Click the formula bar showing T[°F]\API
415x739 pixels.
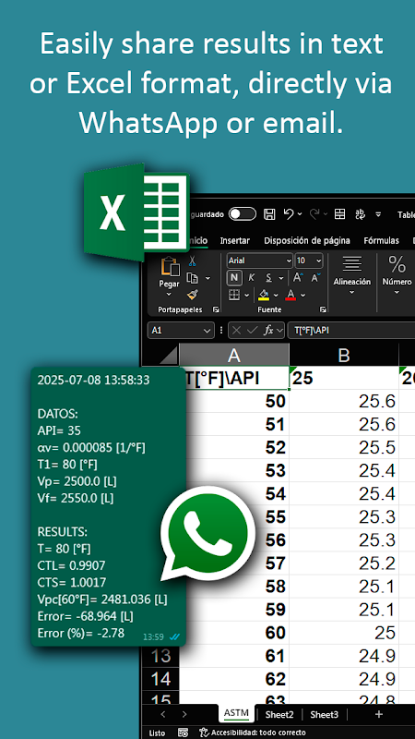(351, 331)
